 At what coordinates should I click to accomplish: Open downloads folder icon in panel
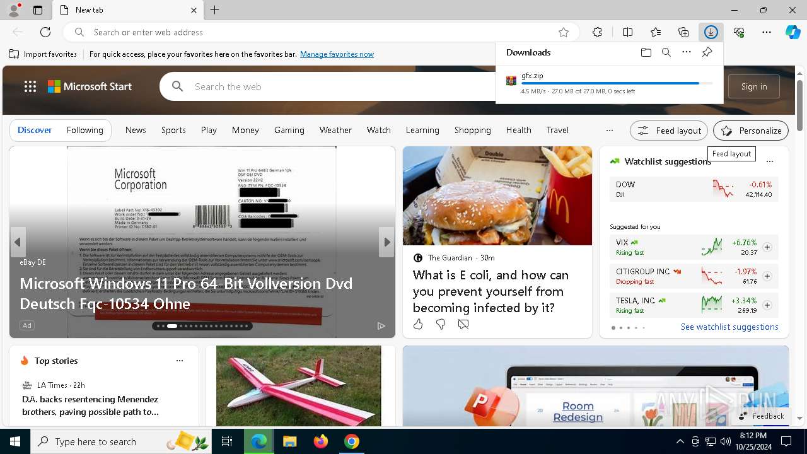pyautogui.click(x=646, y=52)
